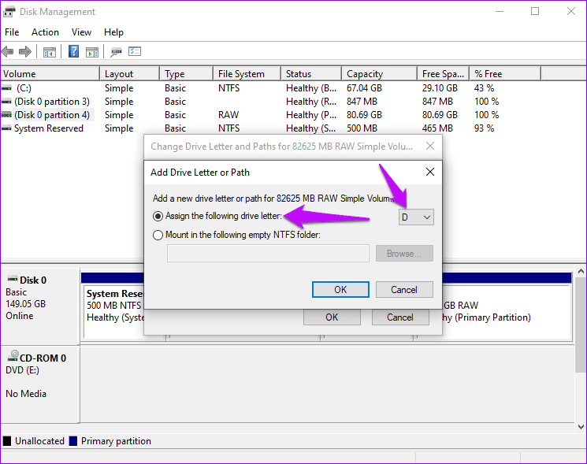Click the 847 MB capacity cell
Image resolution: width=587 pixels, height=464 pixels.
362,102
